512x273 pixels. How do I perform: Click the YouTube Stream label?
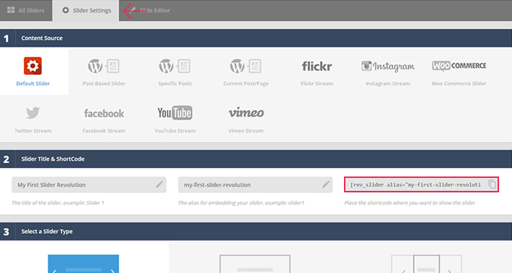coord(175,131)
